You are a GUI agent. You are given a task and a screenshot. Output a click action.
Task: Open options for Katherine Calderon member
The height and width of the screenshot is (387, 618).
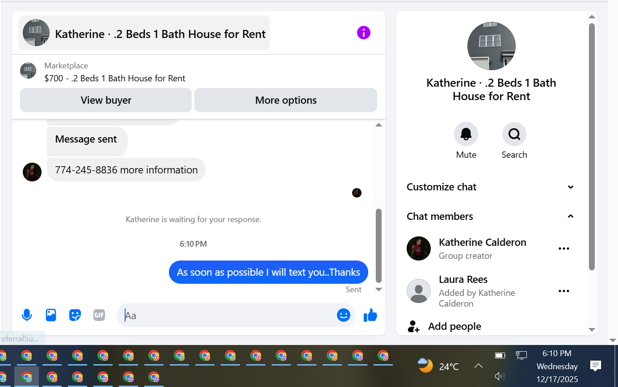pos(564,248)
